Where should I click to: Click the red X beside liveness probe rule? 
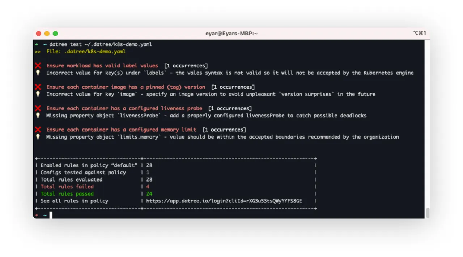[x=38, y=108]
